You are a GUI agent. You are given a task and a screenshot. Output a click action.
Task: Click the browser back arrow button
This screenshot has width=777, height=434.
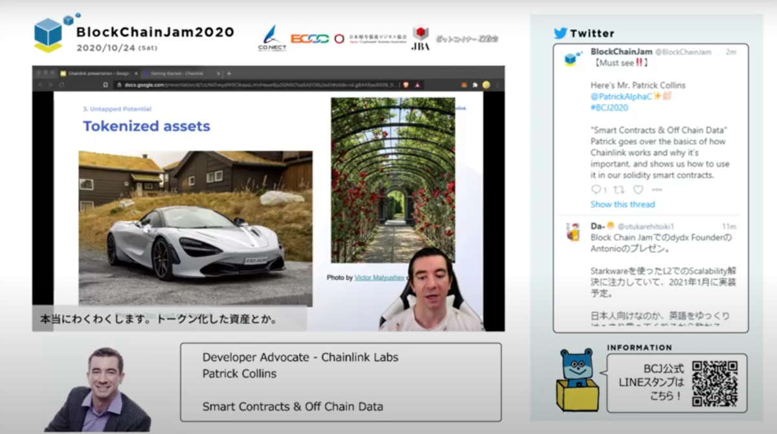(41, 85)
